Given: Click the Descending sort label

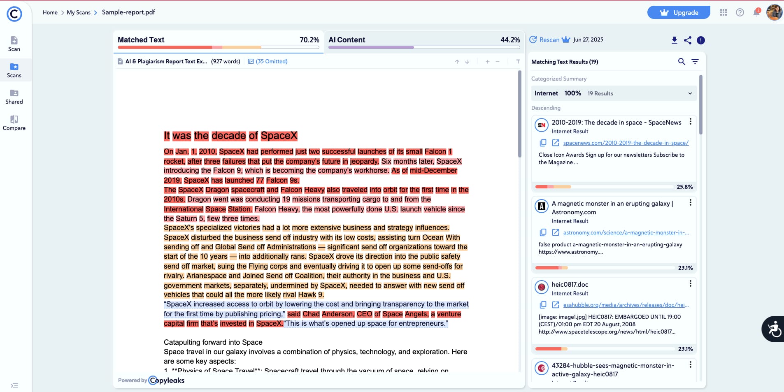Looking at the screenshot, I should [x=546, y=108].
